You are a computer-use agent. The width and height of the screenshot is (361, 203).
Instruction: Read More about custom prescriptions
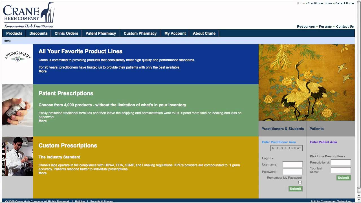(43, 173)
